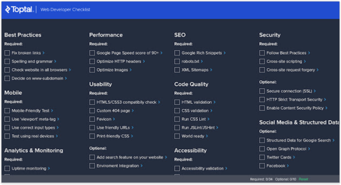Viewport: 341px width, 185px height.
Task: Tick the Spelling and grammar checkbox
Action: (x=7, y=61)
